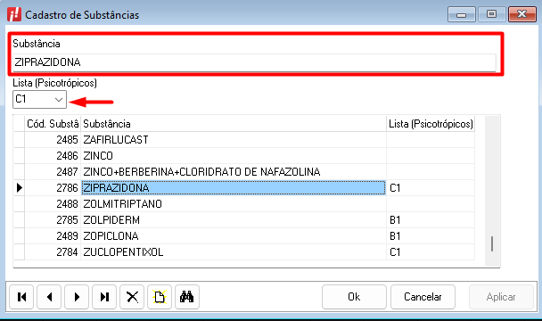542x321 pixels.
Task: Select the ZAFIRLUCAST row
Action: tap(250, 140)
